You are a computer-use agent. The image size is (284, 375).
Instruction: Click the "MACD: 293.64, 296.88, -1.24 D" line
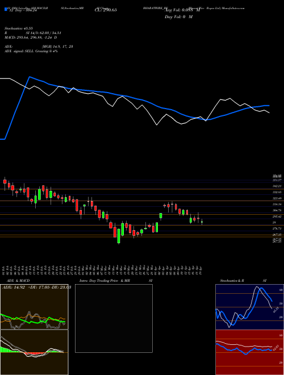pos(31,37)
